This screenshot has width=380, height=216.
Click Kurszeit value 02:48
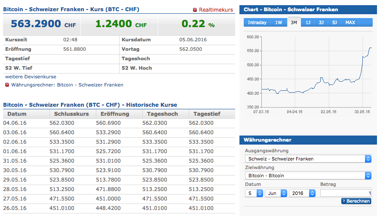(70, 40)
